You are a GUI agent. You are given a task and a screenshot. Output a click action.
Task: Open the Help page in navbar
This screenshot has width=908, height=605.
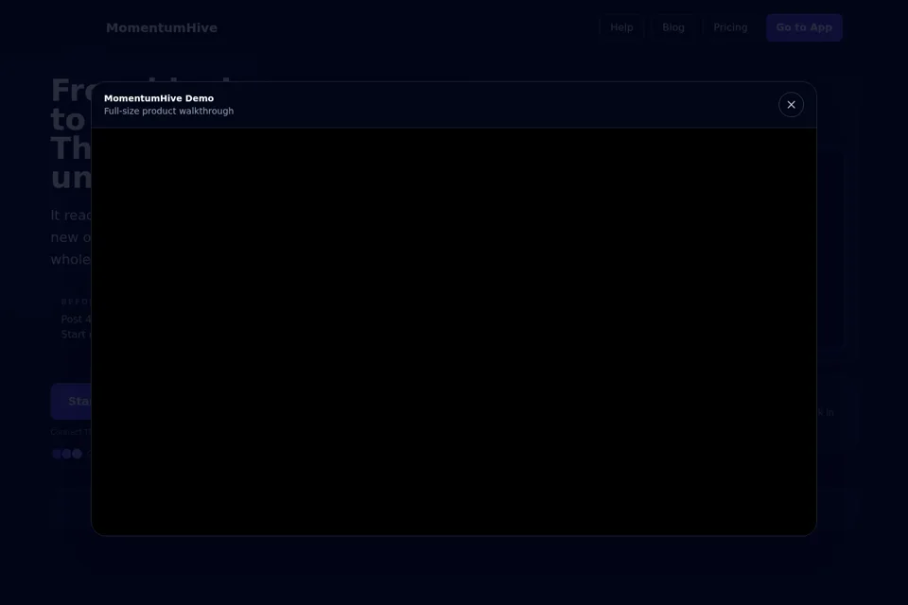coord(621,27)
